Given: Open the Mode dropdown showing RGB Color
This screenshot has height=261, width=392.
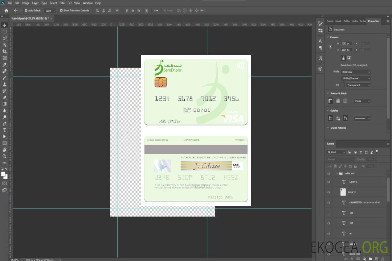Looking at the screenshot, I should click(355, 72).
